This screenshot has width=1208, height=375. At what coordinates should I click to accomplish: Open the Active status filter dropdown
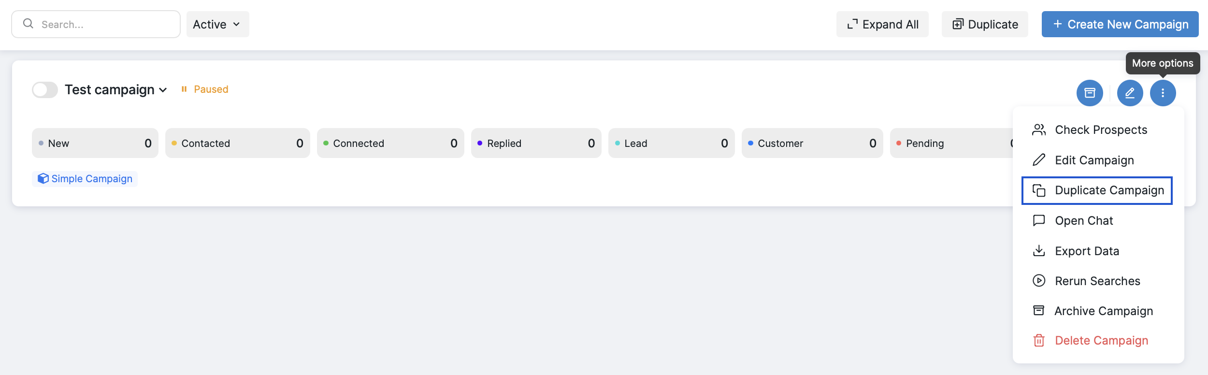click(217, 24)
